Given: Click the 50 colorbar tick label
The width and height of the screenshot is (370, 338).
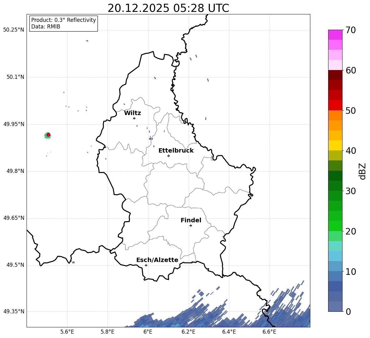Looking at the screenshot, I should pos(351,110).
